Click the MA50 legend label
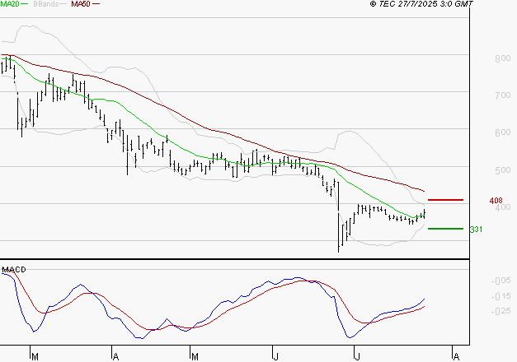Image resolution: width=517 pixels, height=362 pixels. [x=81, y=5]
